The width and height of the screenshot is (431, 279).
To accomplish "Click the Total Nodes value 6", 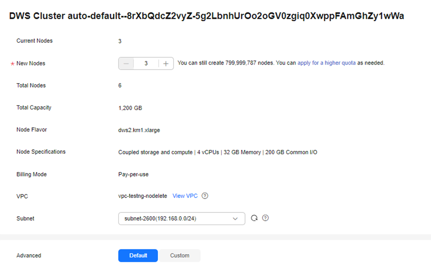I will [120, 86].
